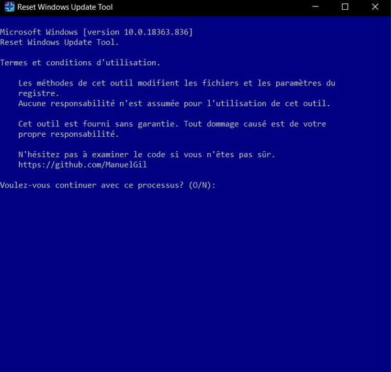Click the 'Reset Windows Update Tool.' console line
Image resolution: width=391 pixels, height=372 pixels.
coord(59,42)
